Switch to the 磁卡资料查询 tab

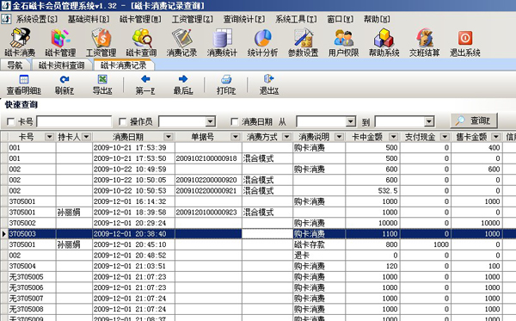(x=62, y=65)
